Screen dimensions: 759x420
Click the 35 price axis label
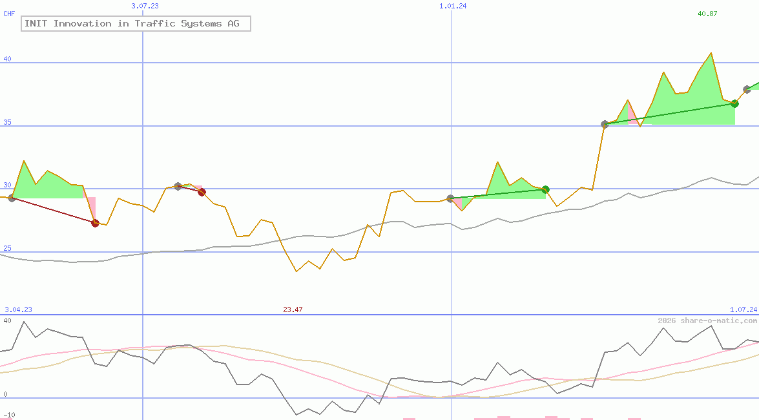point(7,121)
